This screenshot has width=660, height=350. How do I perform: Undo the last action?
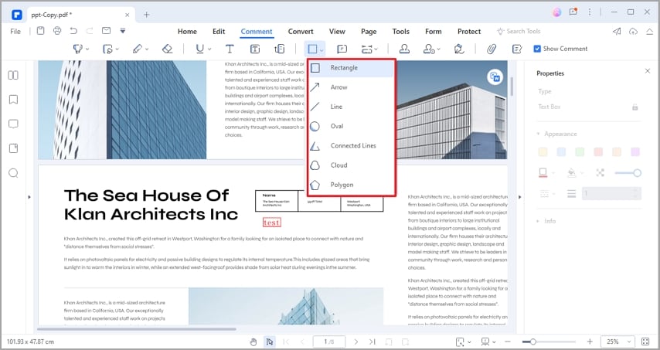click(x=73, y=31)
